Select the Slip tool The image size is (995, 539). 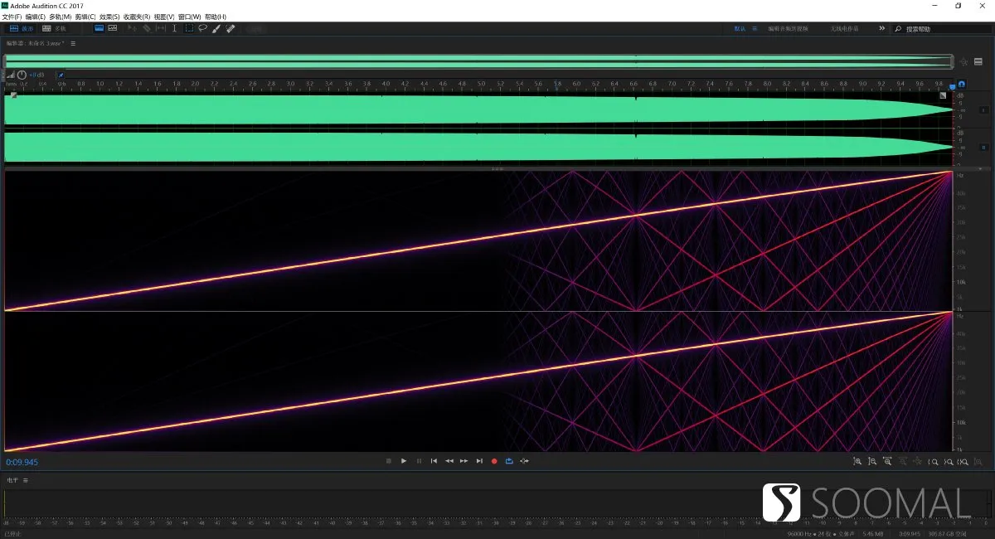160,28
